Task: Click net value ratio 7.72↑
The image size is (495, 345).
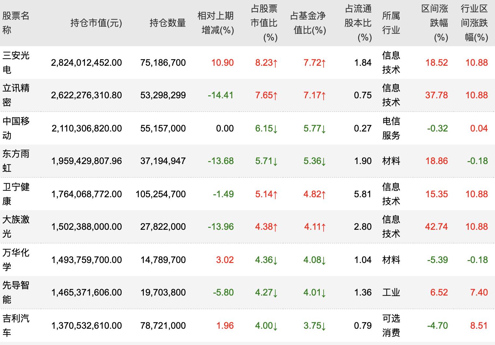Action: pyautogui.click(x=315, y=62)
